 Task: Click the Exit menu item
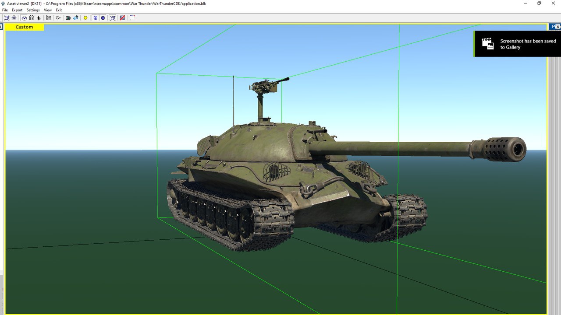click(59, 10)
